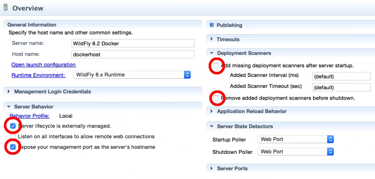
Task: Click the Publishing section title
Action: point(229,25)
